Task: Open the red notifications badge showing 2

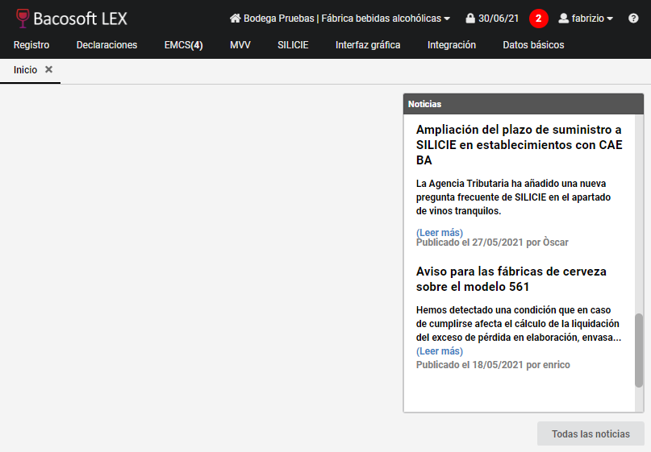Action: (539, 19)
